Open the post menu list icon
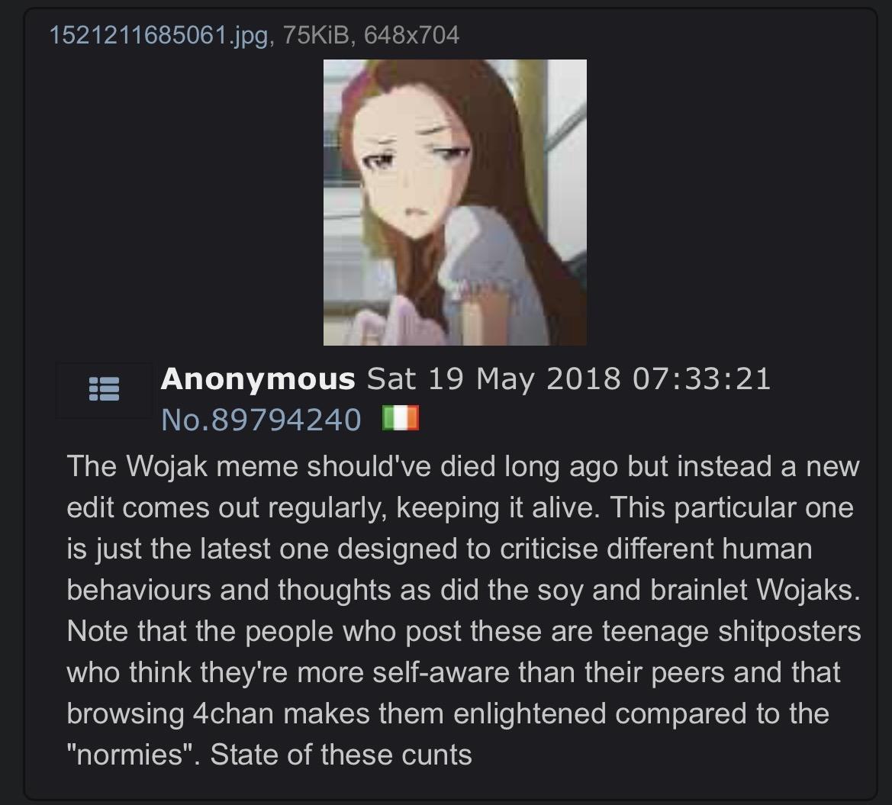The image size is (892, 805). point(104,390)
